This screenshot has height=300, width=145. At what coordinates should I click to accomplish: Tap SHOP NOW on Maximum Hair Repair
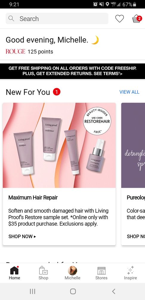(22, 236)
